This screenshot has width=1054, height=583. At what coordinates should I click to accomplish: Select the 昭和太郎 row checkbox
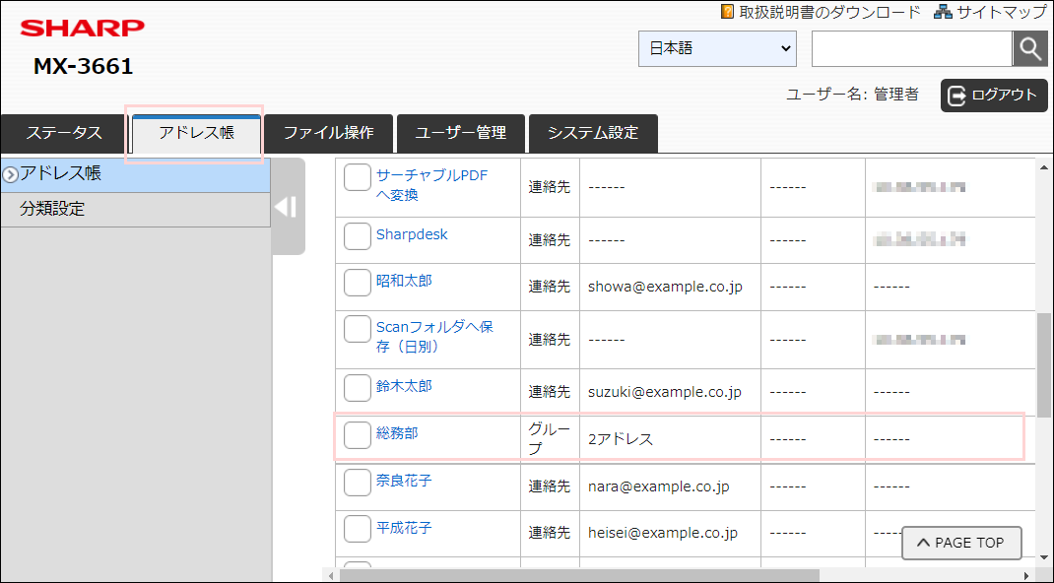click(x=357, y=282)
